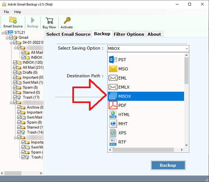Viewport: 209px width, 182px height.
Task: Click the Gmail account folder icon
Action: pyautogui.click(x=15, y=37)
